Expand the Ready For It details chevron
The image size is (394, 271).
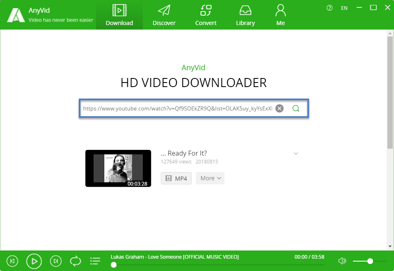(x=296, y=153)
